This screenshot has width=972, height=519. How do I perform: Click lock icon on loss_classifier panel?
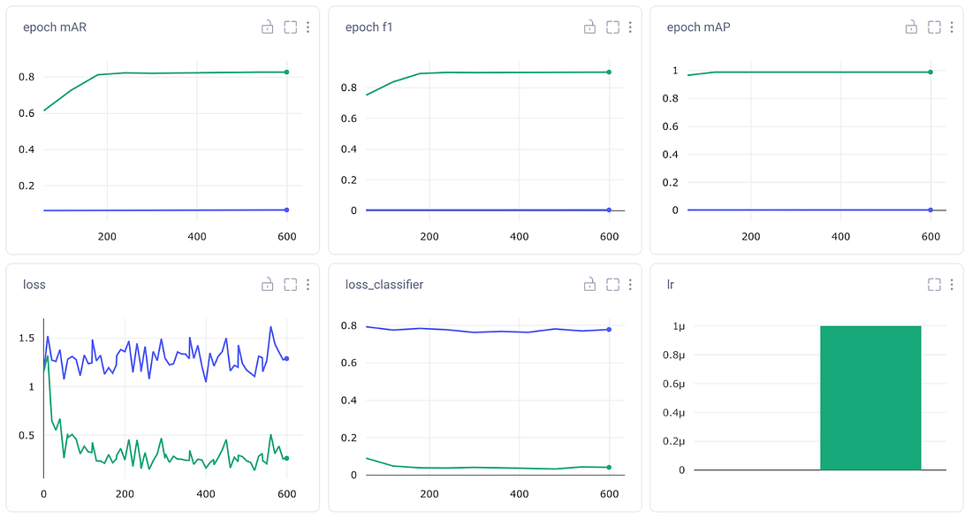(x=589, y=285)
